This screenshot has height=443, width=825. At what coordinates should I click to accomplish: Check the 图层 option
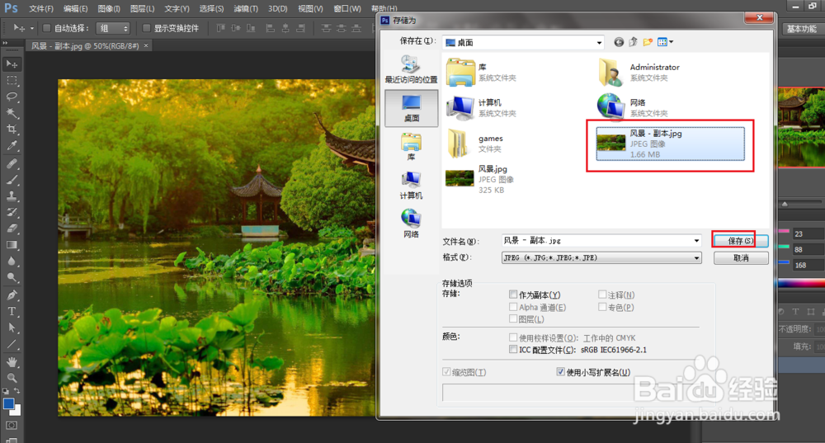513,318
